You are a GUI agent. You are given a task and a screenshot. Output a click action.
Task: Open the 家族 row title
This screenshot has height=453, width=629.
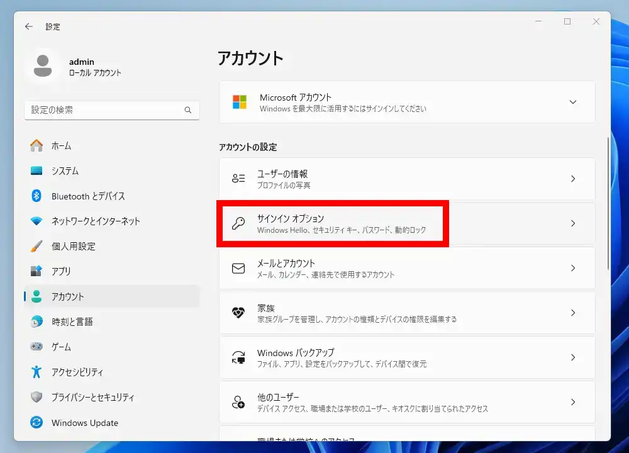266,308
